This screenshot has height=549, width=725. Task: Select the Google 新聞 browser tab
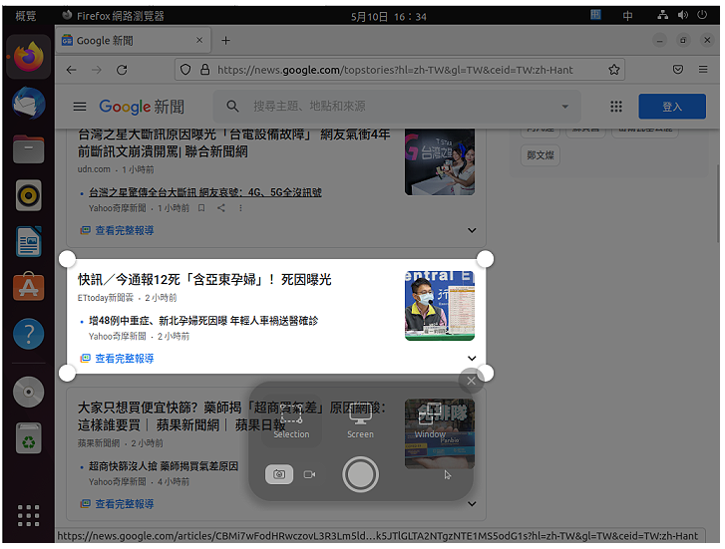tap(134, 41)
